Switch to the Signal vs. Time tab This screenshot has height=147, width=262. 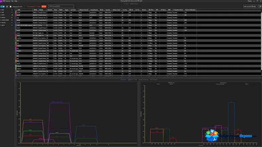tap(132, 80)
